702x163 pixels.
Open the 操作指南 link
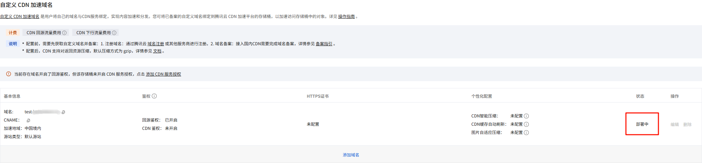(x=347, y=17)
